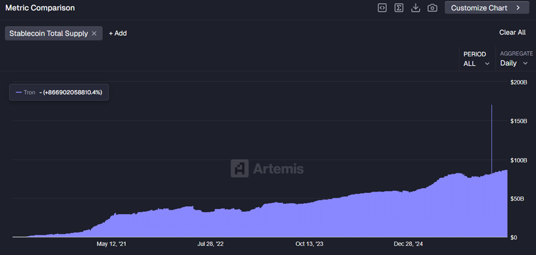This screenshot has height=255, width=536.
Task: Toggle the Tron series in legend
Action: [x=29, y=93]
